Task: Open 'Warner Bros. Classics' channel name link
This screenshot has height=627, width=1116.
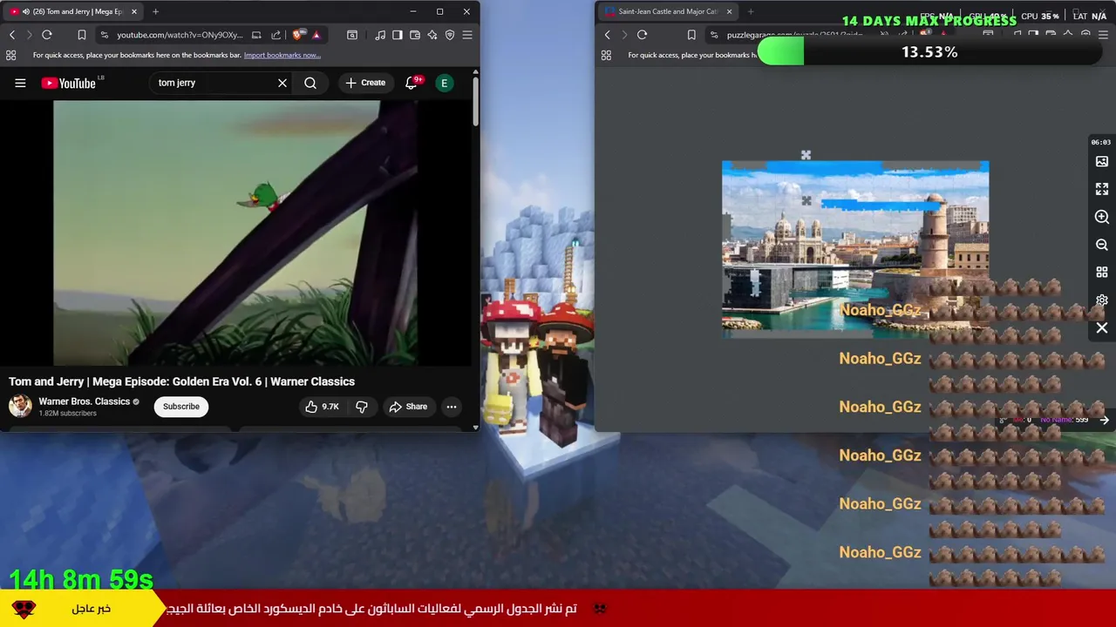Action: tap(84, 401)
